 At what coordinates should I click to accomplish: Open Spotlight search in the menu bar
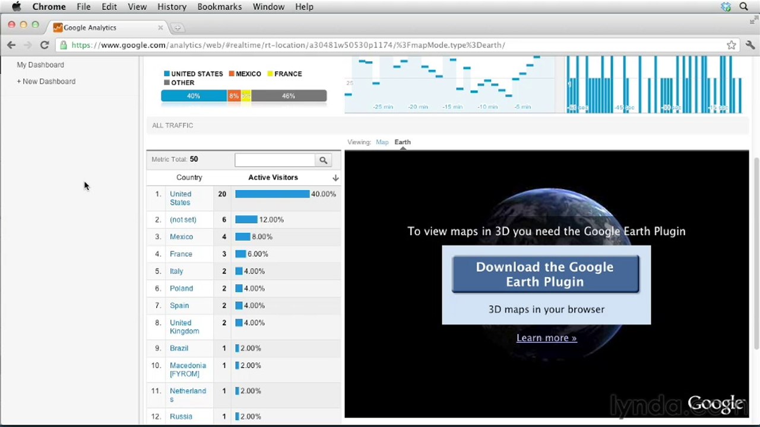pyautogui.click(x=743, y=7)
